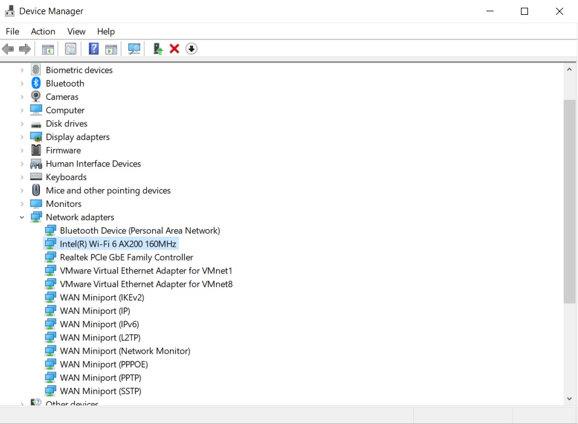The width and height of the screenshot is (578, 424).
Task: Scan for hardware changes using toolbar icon
Action: tap(134, 49)
